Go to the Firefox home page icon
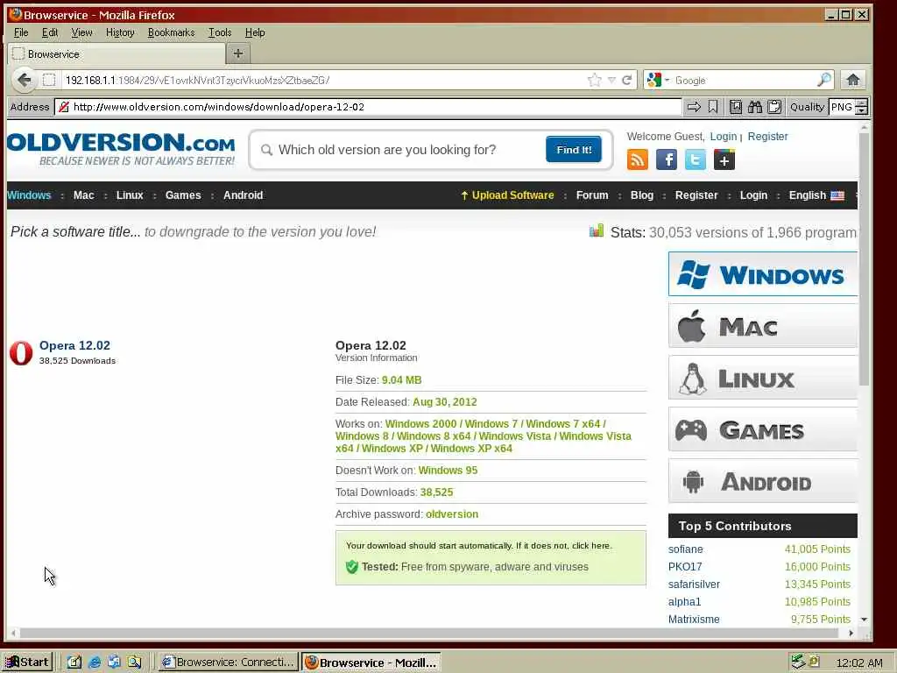 point(853,80)
